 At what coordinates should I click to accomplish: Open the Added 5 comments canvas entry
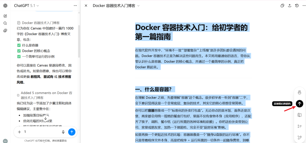pyautogui.click(x=45, y=95)
